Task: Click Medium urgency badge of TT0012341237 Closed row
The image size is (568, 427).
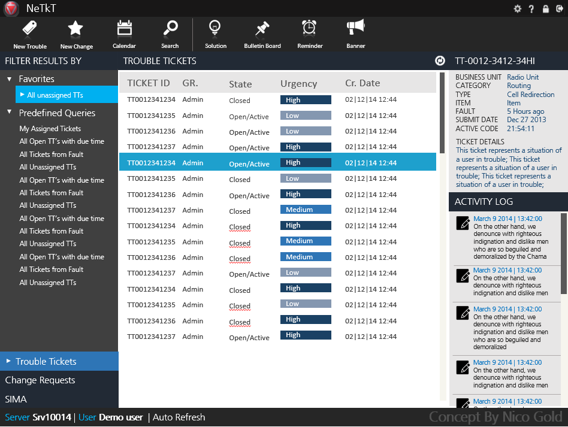Action: click(x=306, y=210)
